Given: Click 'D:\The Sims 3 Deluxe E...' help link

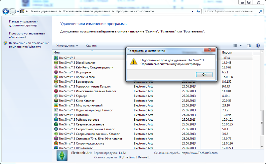Looking at the screenshot, I should coord(135,157).
